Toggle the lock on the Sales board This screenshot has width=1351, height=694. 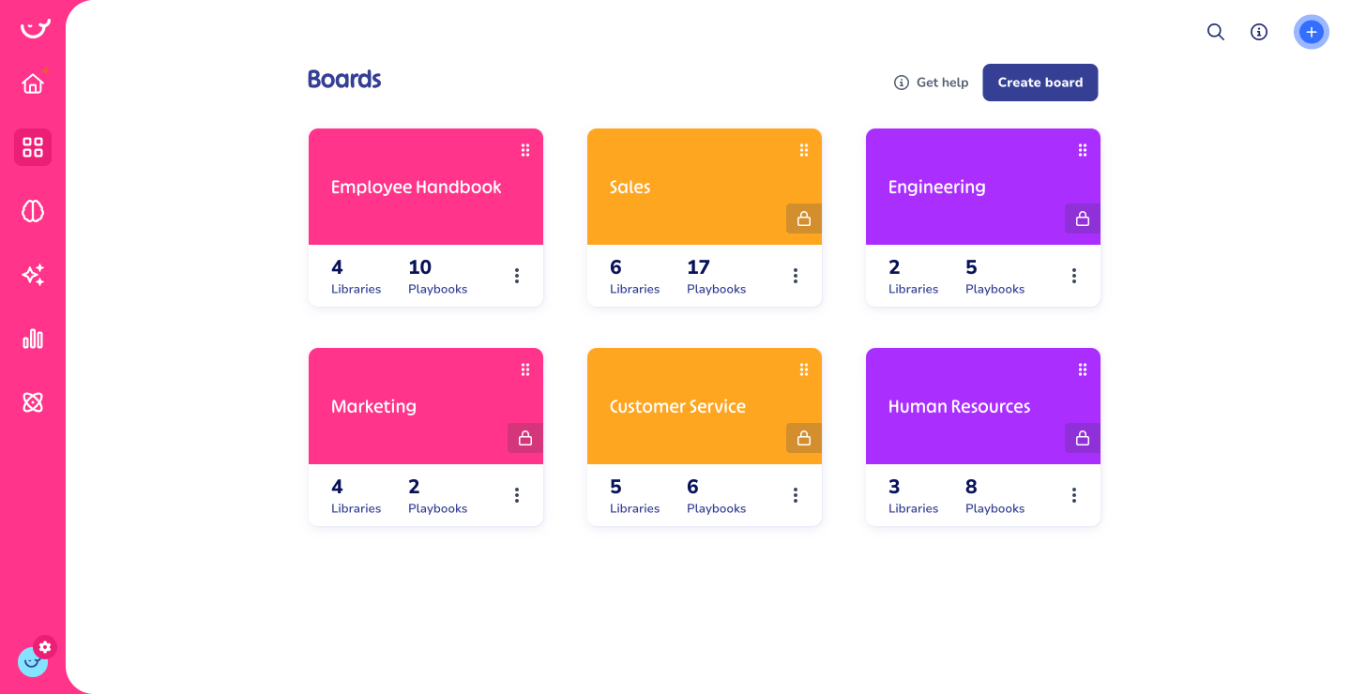(803, 219)
